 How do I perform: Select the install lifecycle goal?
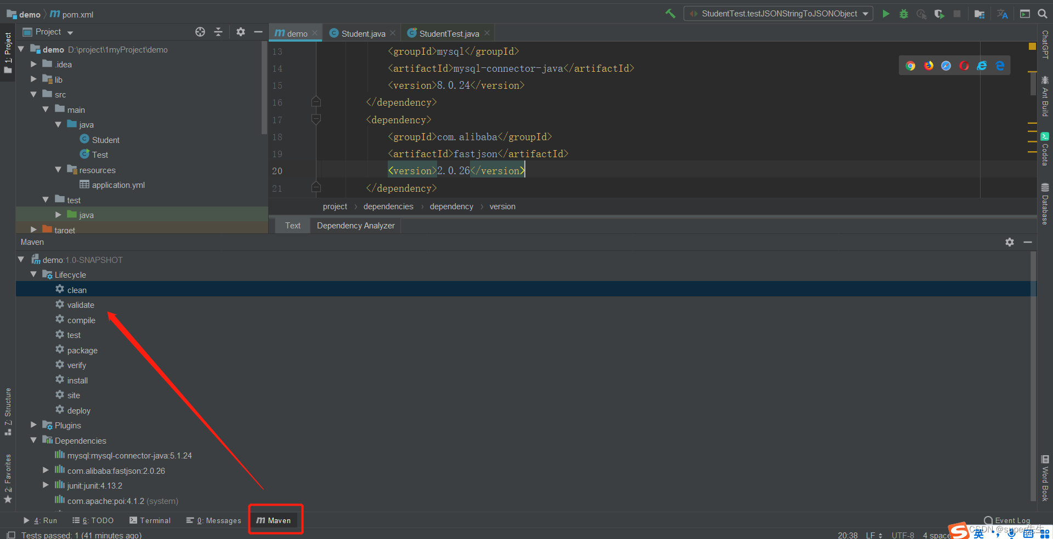coord(77,380)
